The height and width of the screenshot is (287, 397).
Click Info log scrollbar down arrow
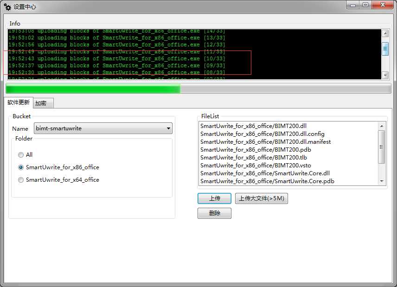pos(385,75)
